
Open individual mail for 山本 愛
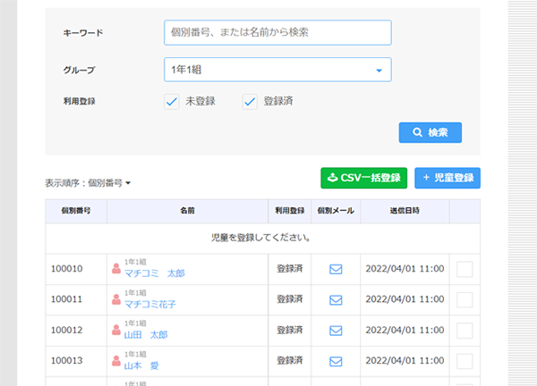tap(336, 362)
